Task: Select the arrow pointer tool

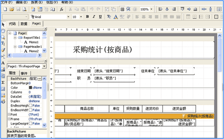Action: (x=3, y=25)
